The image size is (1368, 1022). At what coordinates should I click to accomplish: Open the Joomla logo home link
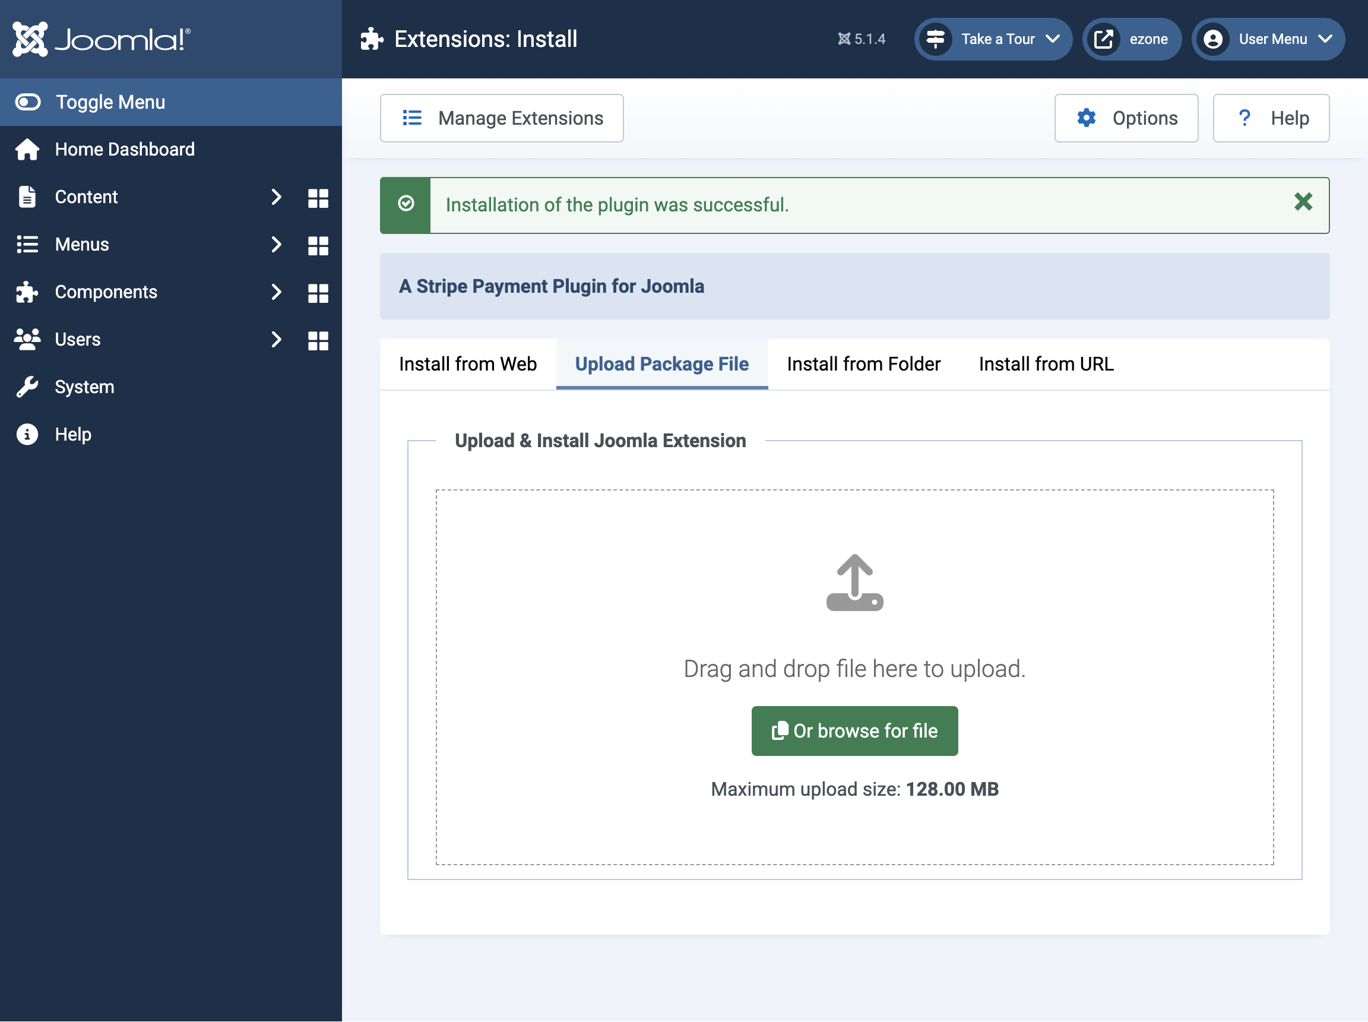point(101,39)
